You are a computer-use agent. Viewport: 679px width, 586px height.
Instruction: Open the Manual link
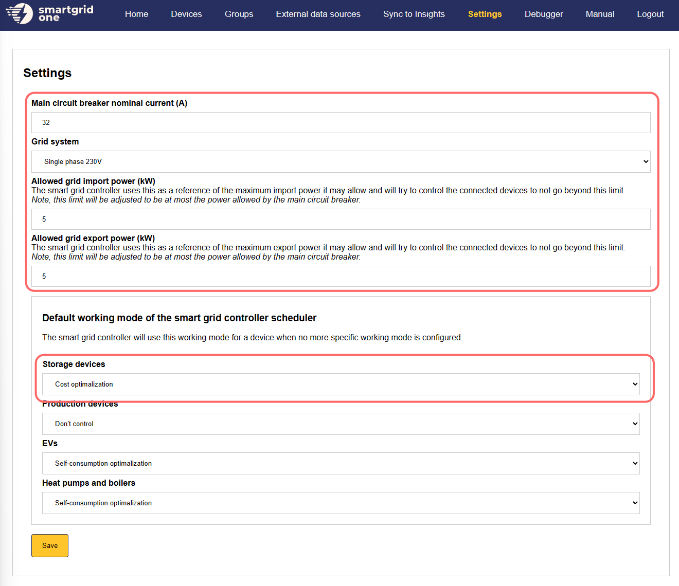click(x=600, y=14)
